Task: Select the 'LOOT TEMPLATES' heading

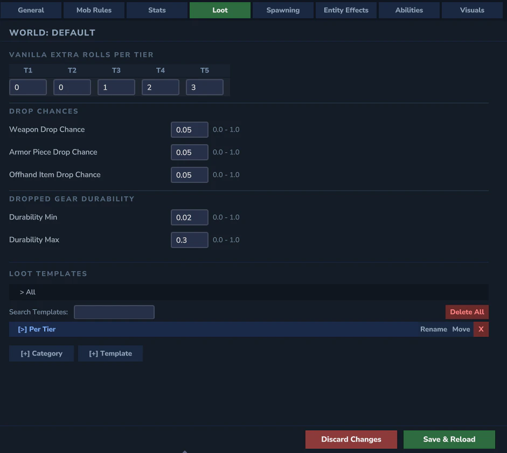Action: pyautogui.click(x=48, y=273)
